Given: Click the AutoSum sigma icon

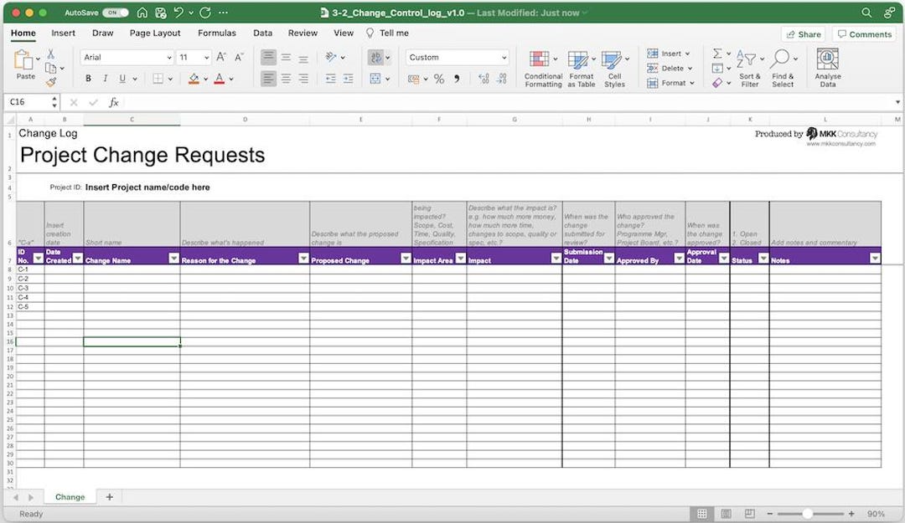Looking at the screenshot, I should point(717,54).
